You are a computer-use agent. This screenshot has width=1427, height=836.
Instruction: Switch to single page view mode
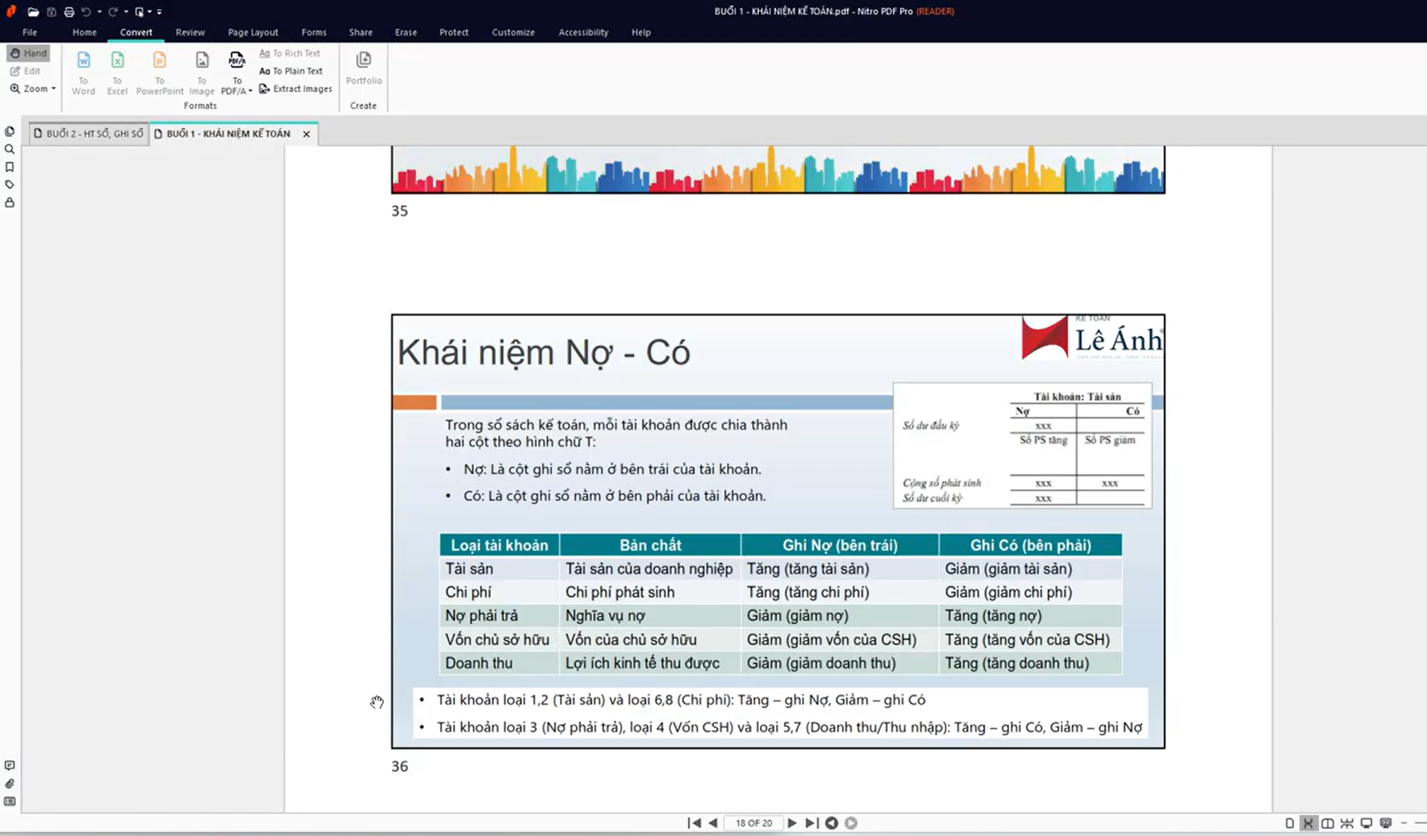click(1289, 823)
